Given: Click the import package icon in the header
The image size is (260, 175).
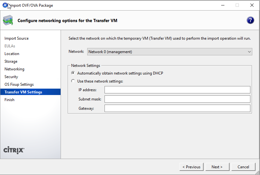Looking at the screenshot, I should pyautogui.click(x=8, y=20).
